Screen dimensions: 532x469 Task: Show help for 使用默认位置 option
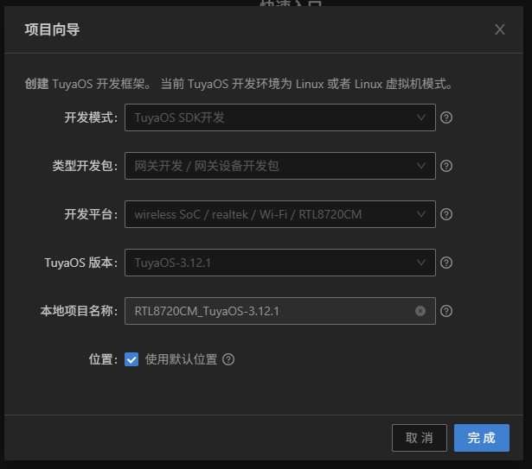click(x=228, y=359)
